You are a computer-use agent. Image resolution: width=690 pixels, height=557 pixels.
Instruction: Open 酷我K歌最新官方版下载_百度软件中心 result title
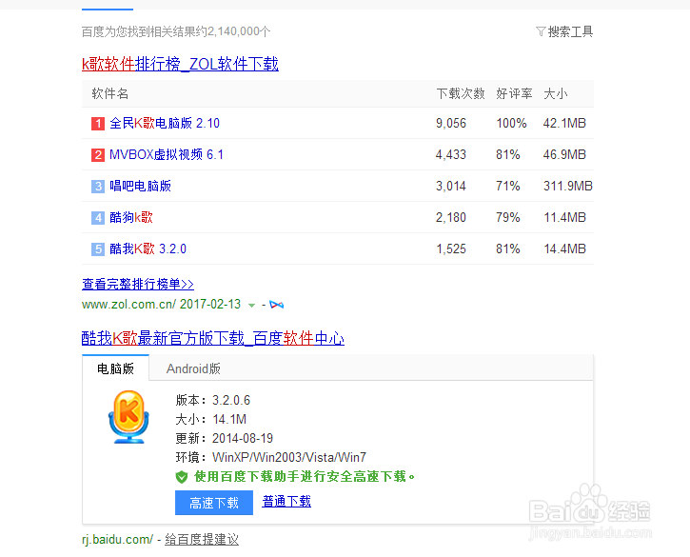coord(213,338)
